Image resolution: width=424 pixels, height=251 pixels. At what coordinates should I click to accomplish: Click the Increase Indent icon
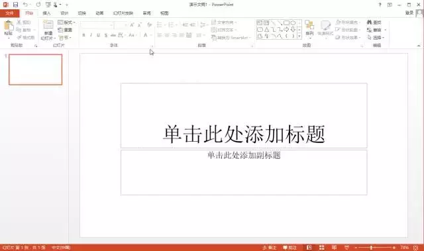click(x=193, y=25)
